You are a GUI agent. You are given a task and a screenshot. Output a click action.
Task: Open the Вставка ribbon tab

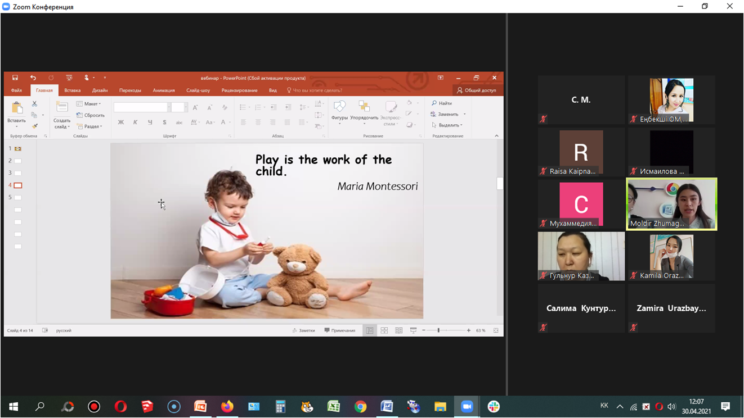[72, 90]
